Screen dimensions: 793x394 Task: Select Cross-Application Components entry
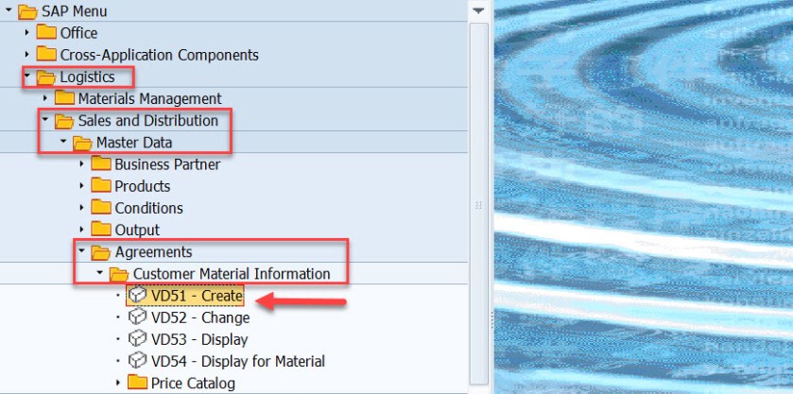click(160, 55)
